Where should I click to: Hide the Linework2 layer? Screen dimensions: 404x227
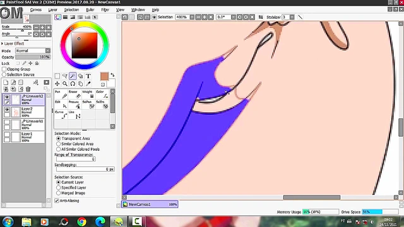7,96
